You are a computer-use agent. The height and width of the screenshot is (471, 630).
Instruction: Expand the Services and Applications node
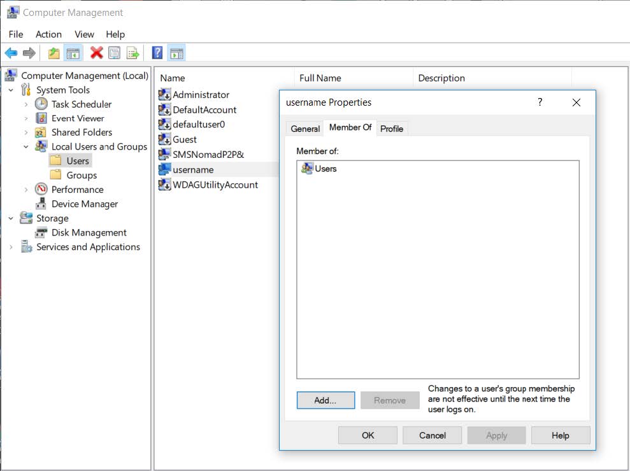10,246
